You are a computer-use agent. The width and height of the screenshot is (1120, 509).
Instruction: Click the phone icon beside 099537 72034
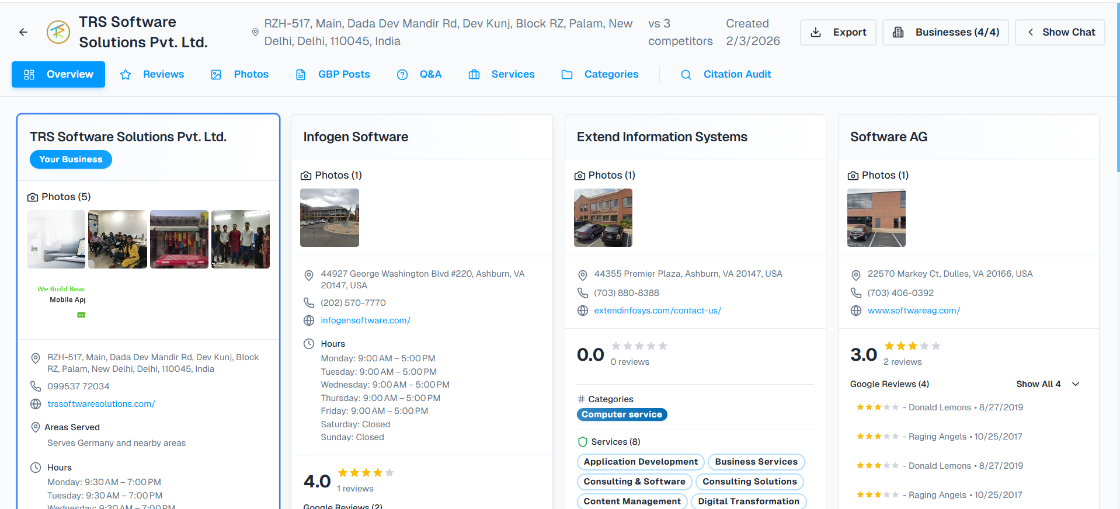[x=36, y=386]
